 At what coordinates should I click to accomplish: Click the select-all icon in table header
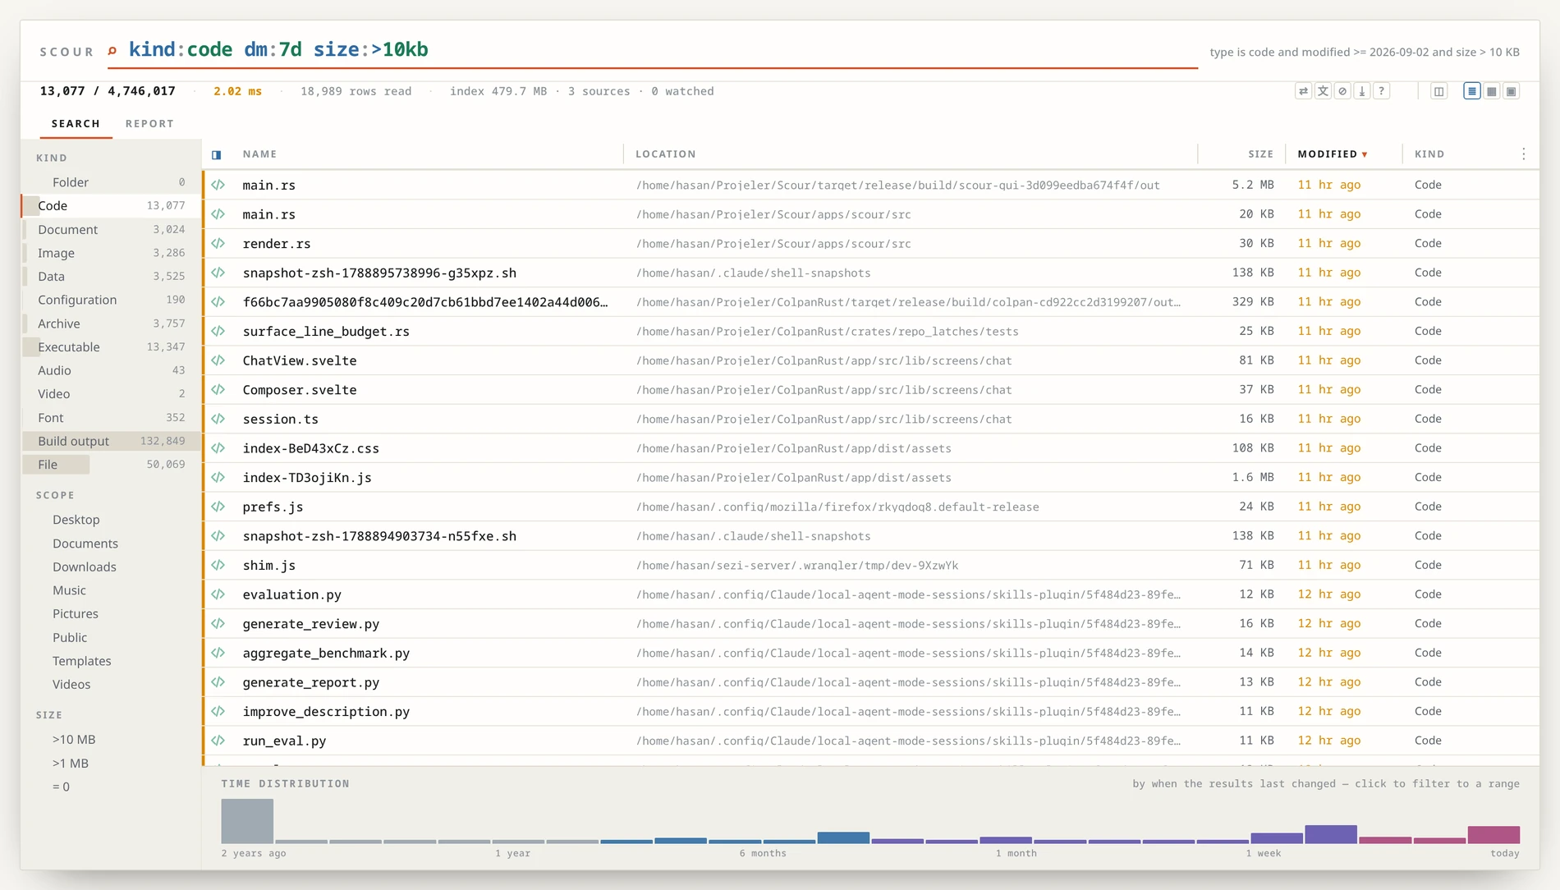(x=217, y=154)
